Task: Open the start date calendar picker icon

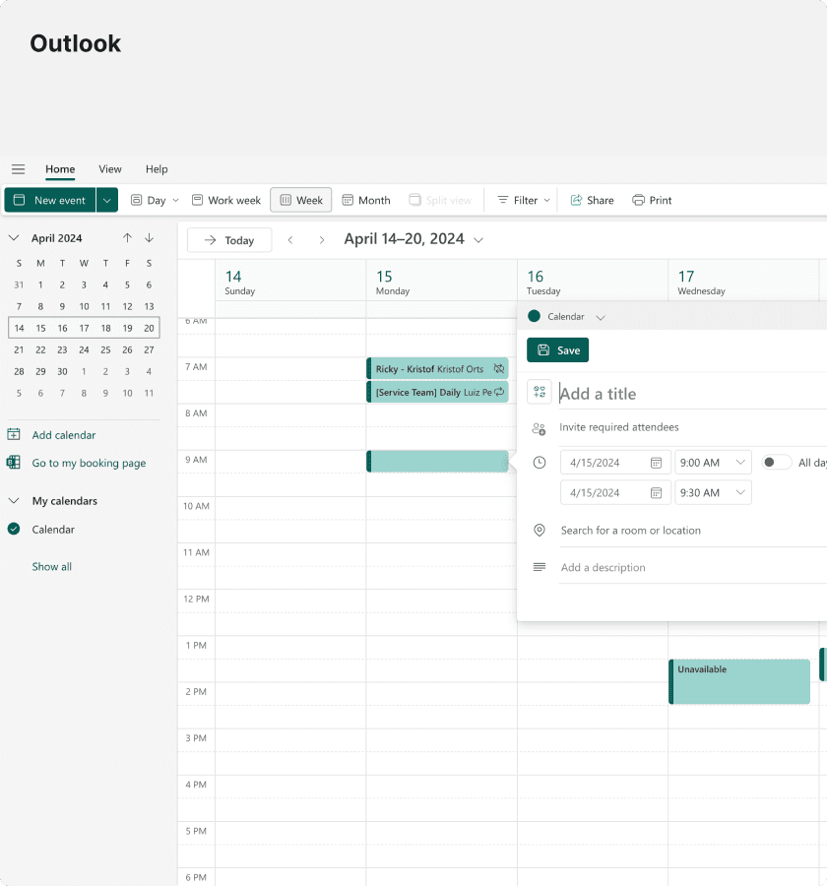Action: click(x=656, y=463)
